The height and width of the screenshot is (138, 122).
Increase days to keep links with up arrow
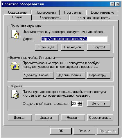click(80, 102)
